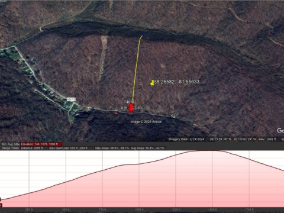The width and height of the screenshot is (284, 213).
Task: Select the red Elevation min avg max field
Action: pyautogui.click(x=41, y=144)
